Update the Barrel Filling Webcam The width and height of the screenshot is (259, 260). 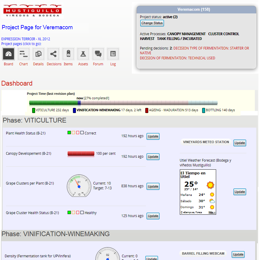click(x=238, y=254)
